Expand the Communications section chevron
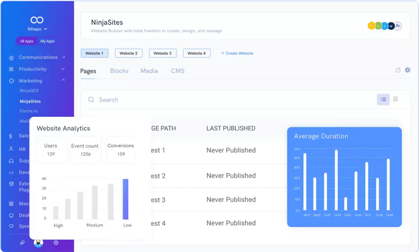 pos(64,57)
